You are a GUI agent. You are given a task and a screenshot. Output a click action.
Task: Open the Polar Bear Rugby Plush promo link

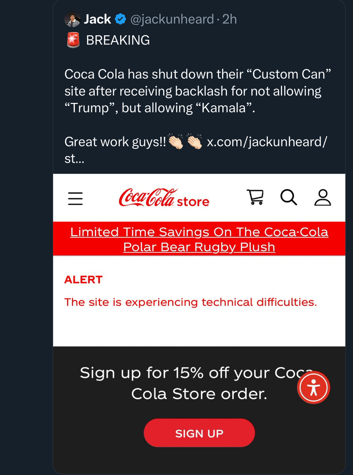(199, 239)
